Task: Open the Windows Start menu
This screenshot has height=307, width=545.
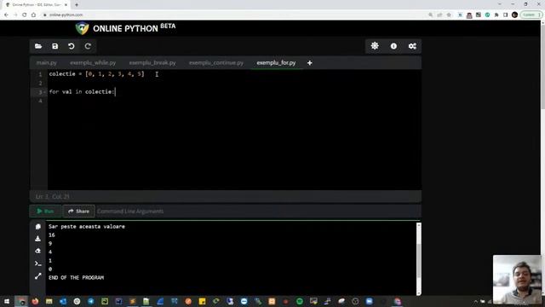Action: pyautogui.click(x=7, y=301)
